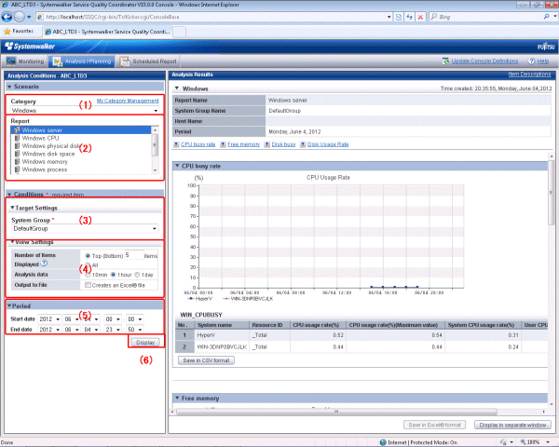Click the Display button

(145, 342)
